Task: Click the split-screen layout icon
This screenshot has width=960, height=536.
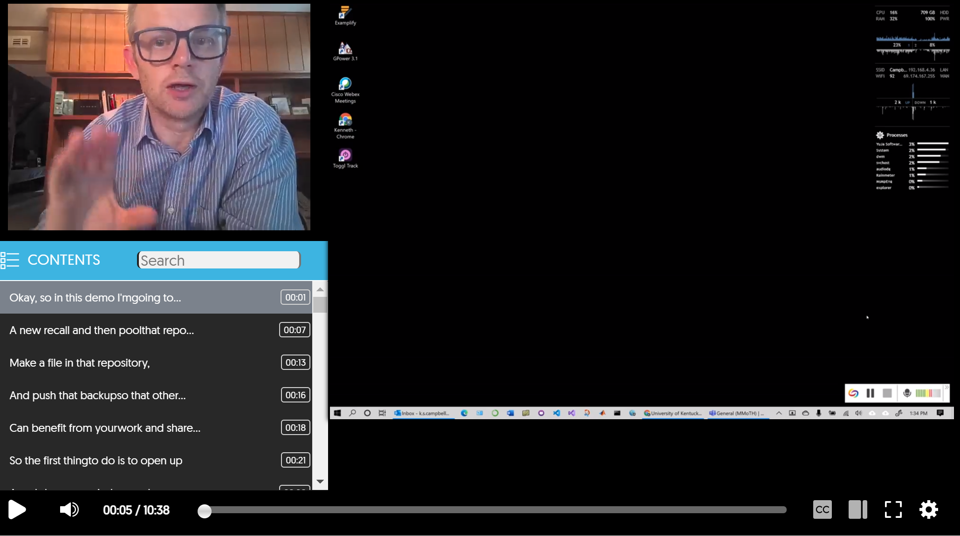Action: point(857,509)
